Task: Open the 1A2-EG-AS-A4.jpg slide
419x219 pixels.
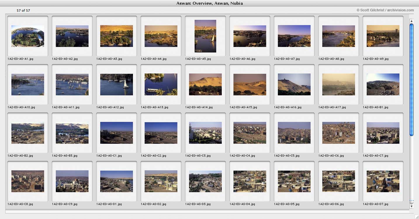Action: pos(161,36)
